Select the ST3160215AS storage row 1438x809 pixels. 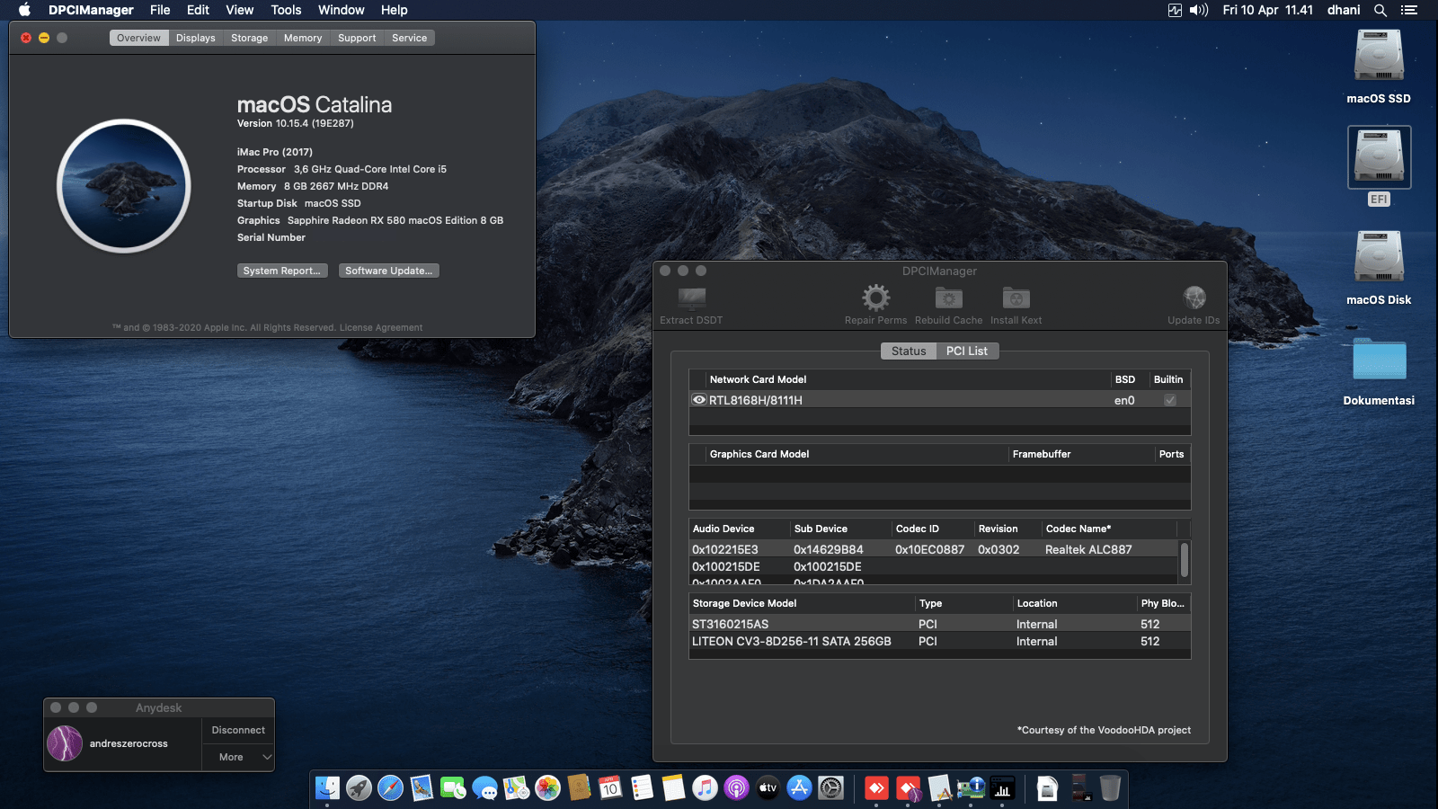[939, 624]
